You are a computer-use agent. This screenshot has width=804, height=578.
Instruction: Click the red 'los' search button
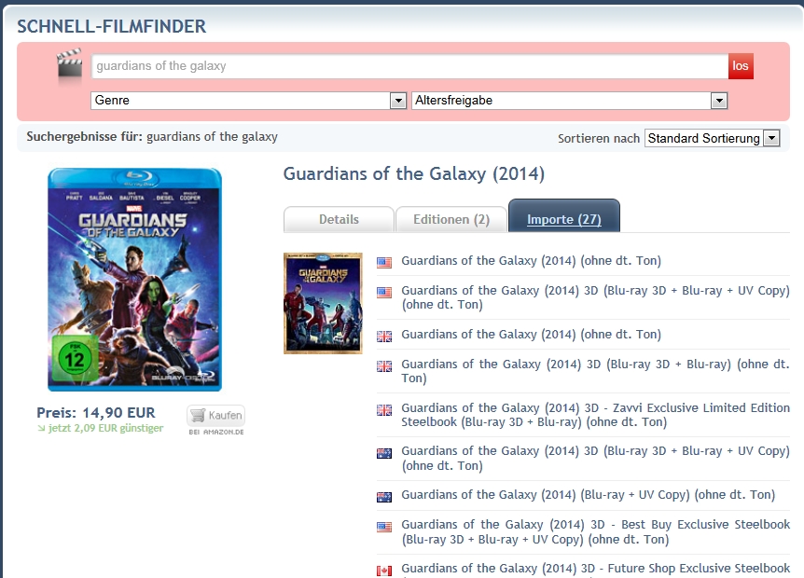tap(741, 66)
